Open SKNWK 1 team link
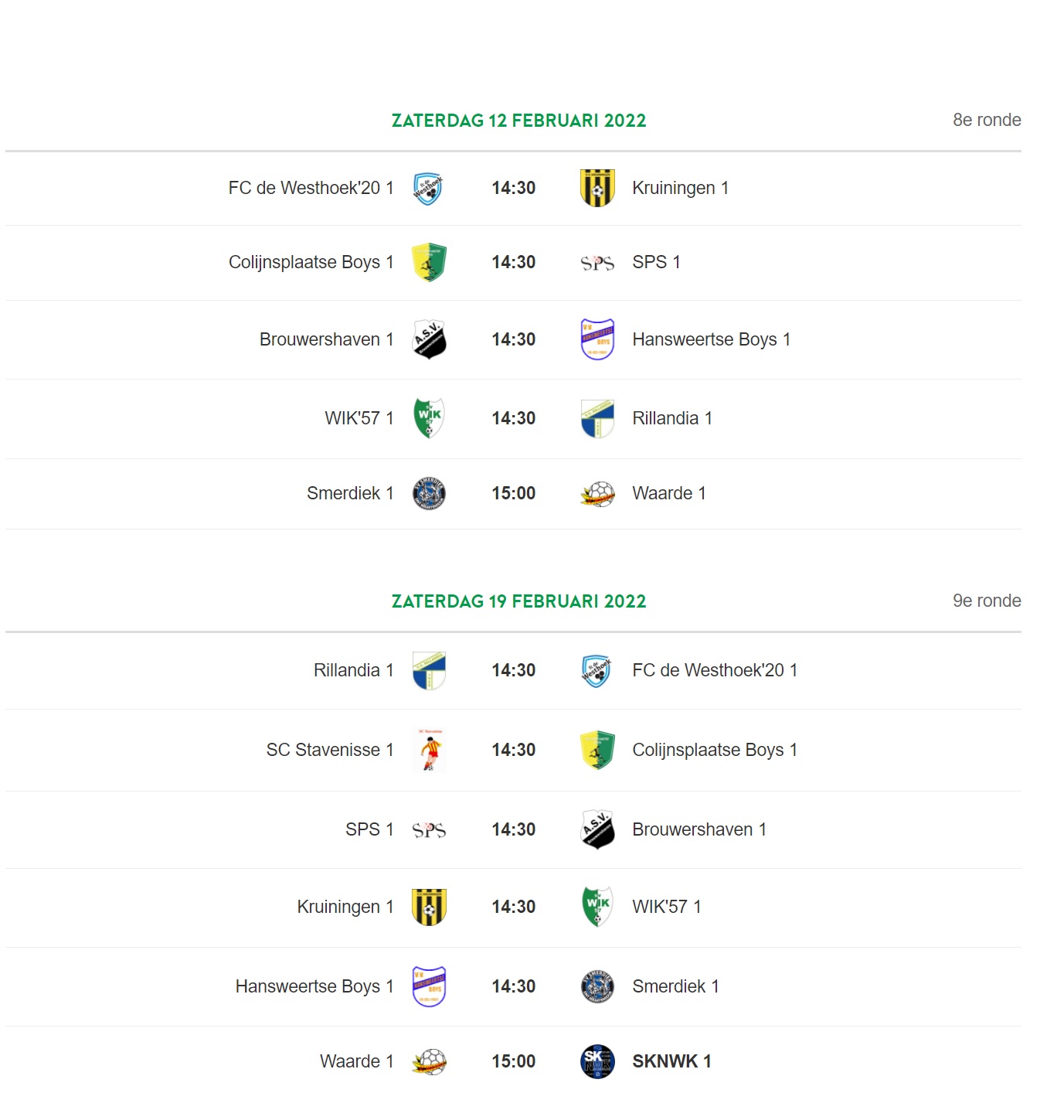Image resolution: width=1040 pixels, height=1110 pixels. pyautogui.click(x=671, y=1061)
